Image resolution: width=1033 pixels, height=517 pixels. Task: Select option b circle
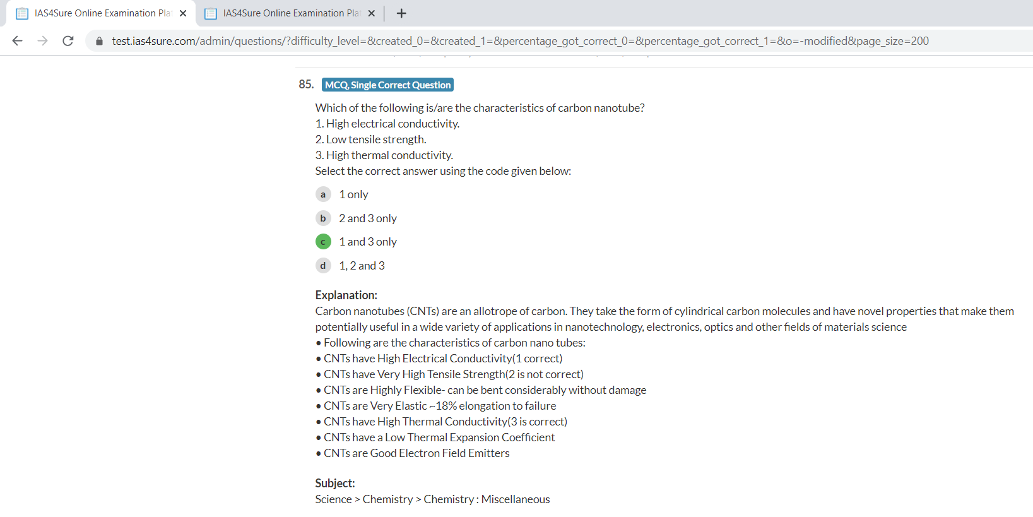323,218
